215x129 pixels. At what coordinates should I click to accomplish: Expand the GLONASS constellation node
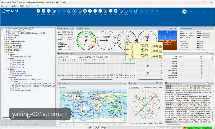click(4, 48)
